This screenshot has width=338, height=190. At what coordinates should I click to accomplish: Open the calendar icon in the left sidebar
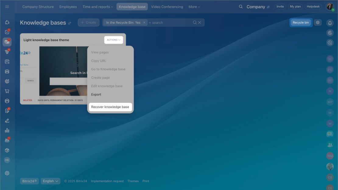(7, 62)
